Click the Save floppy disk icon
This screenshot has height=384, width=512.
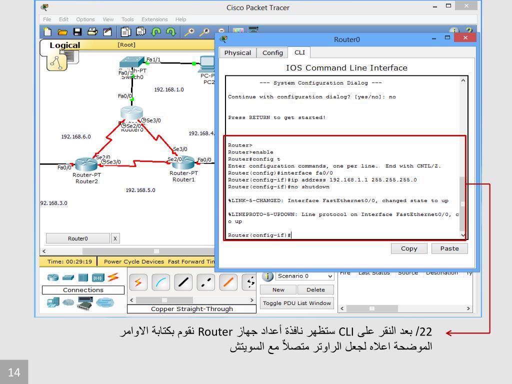point(77,32)
